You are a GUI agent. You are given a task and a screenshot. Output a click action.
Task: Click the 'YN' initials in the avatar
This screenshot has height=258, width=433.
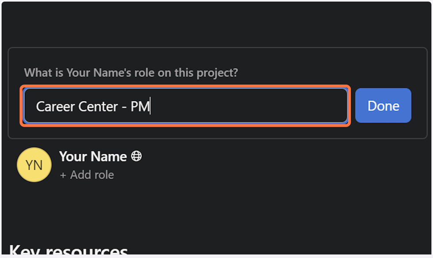(x=34, y=165)
